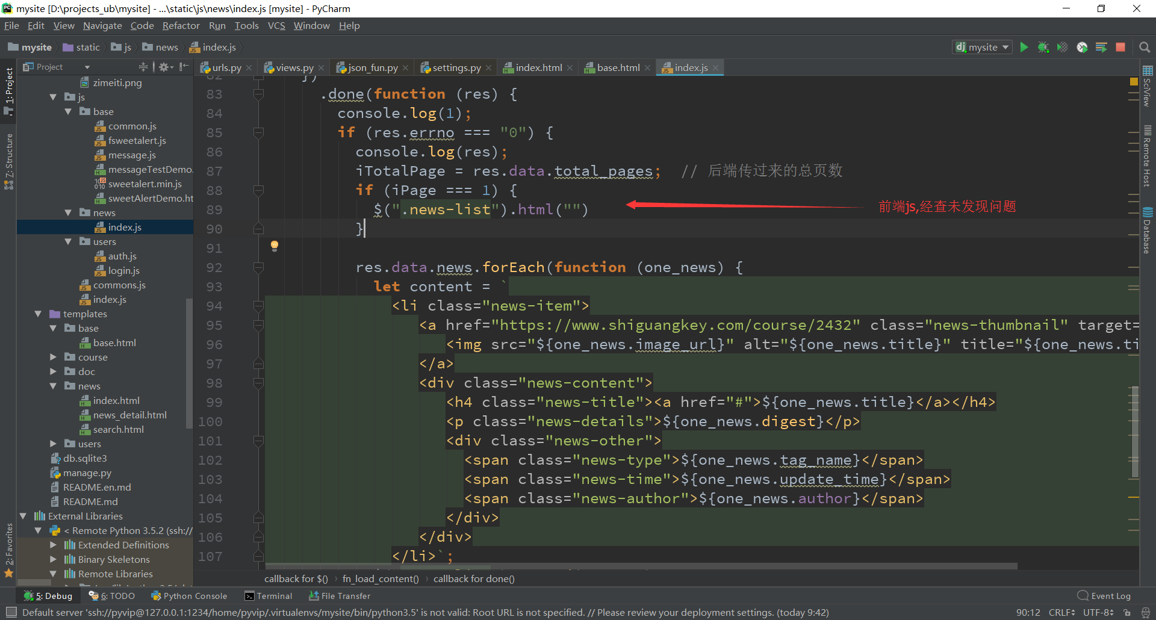This screenshot has height=620, width=1156.
Task: Collapse the js folder in the tree
Action: pos(53,97)
